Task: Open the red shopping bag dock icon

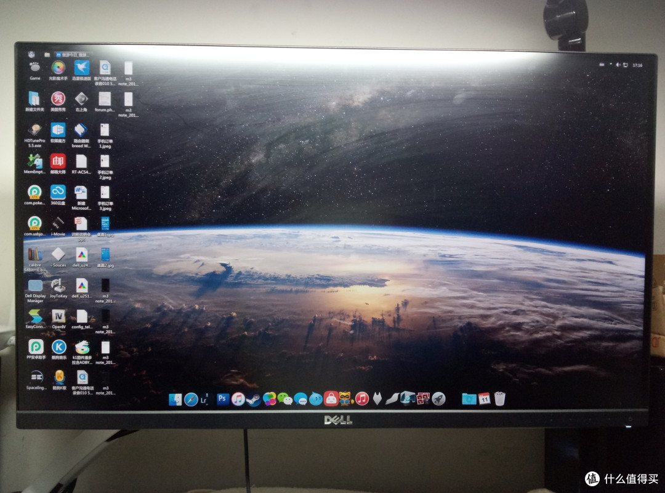Action: click(x=331, y=398)
